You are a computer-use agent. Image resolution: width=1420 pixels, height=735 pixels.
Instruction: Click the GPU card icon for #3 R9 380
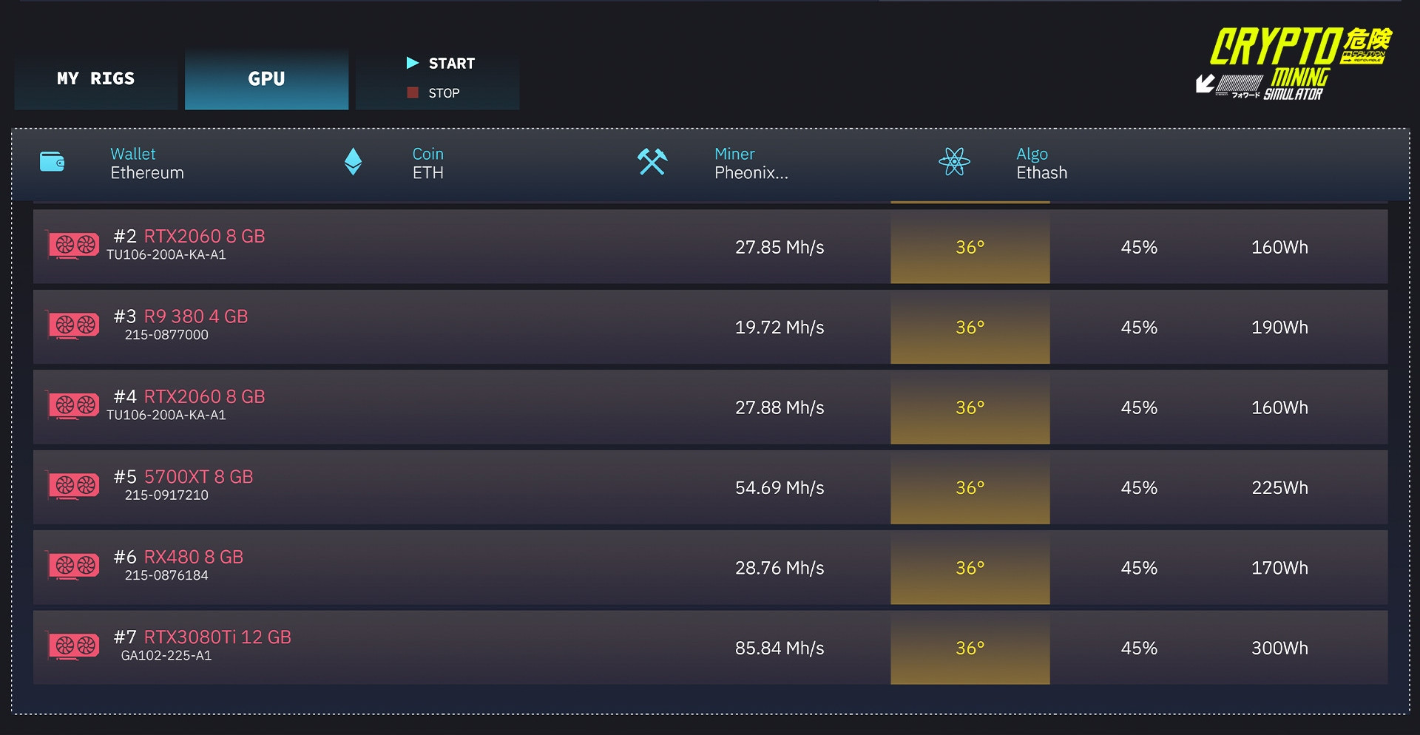(74, 325)
